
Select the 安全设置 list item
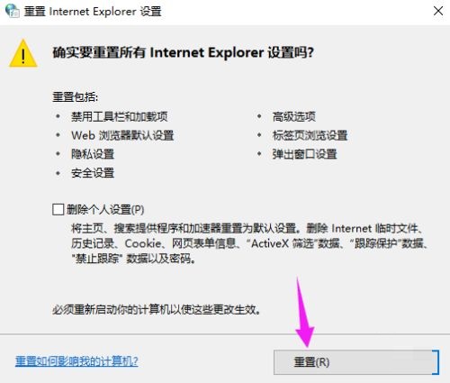(93, 173)
